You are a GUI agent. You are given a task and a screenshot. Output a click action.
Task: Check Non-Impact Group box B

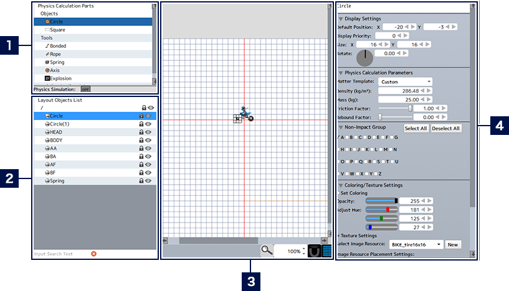pyautogui.click(x=347, y=137)
